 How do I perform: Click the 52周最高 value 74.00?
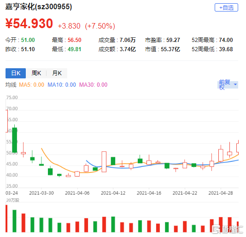[226, 40]
